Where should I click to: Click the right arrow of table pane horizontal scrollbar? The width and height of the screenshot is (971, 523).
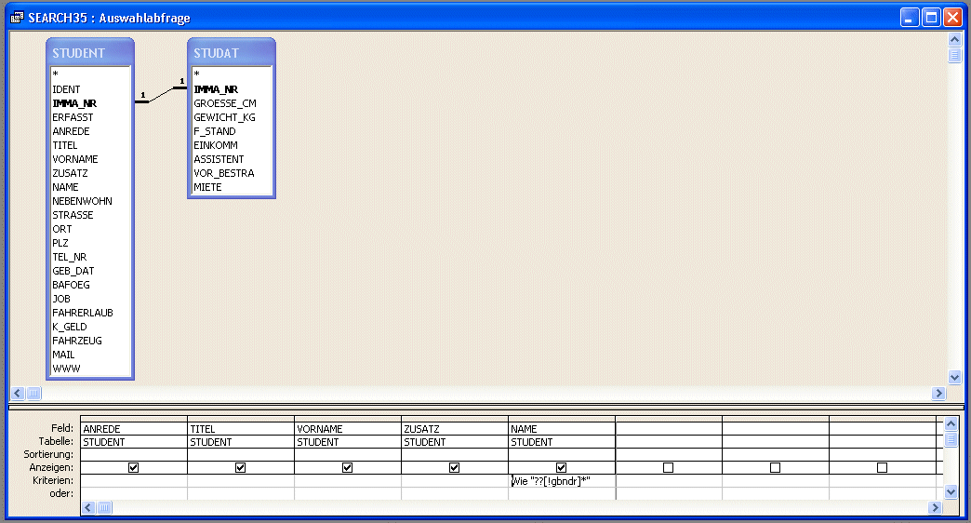click(x=938, y=393)
